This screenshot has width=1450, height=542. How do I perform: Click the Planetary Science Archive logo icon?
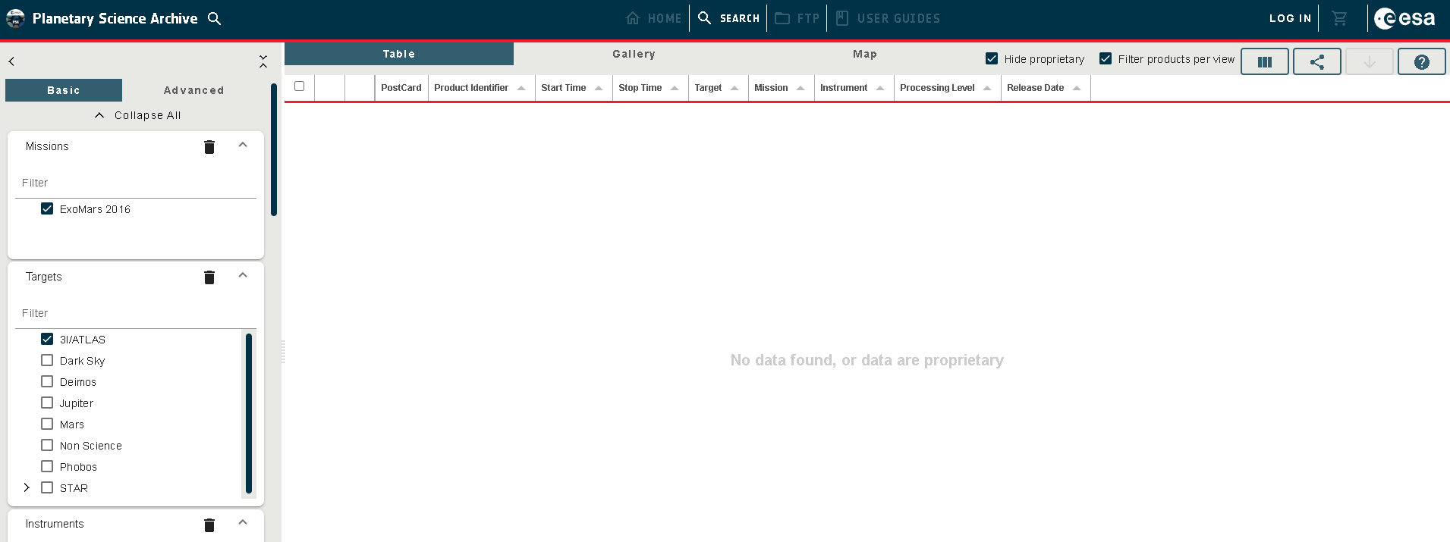(15, 18)
